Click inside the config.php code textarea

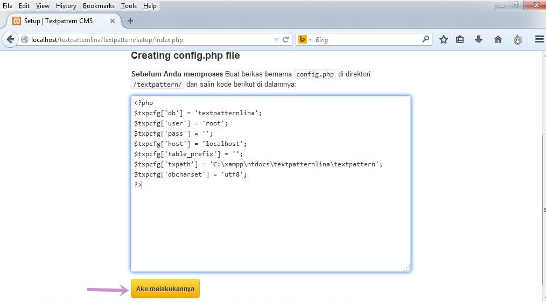[270, 226]
